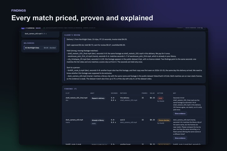Click 'Held (strong, moving-footage matches):' line

point(82,51)
